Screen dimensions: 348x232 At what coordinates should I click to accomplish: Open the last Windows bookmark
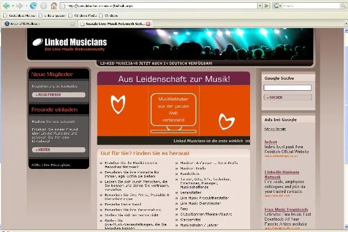(108, 16)
